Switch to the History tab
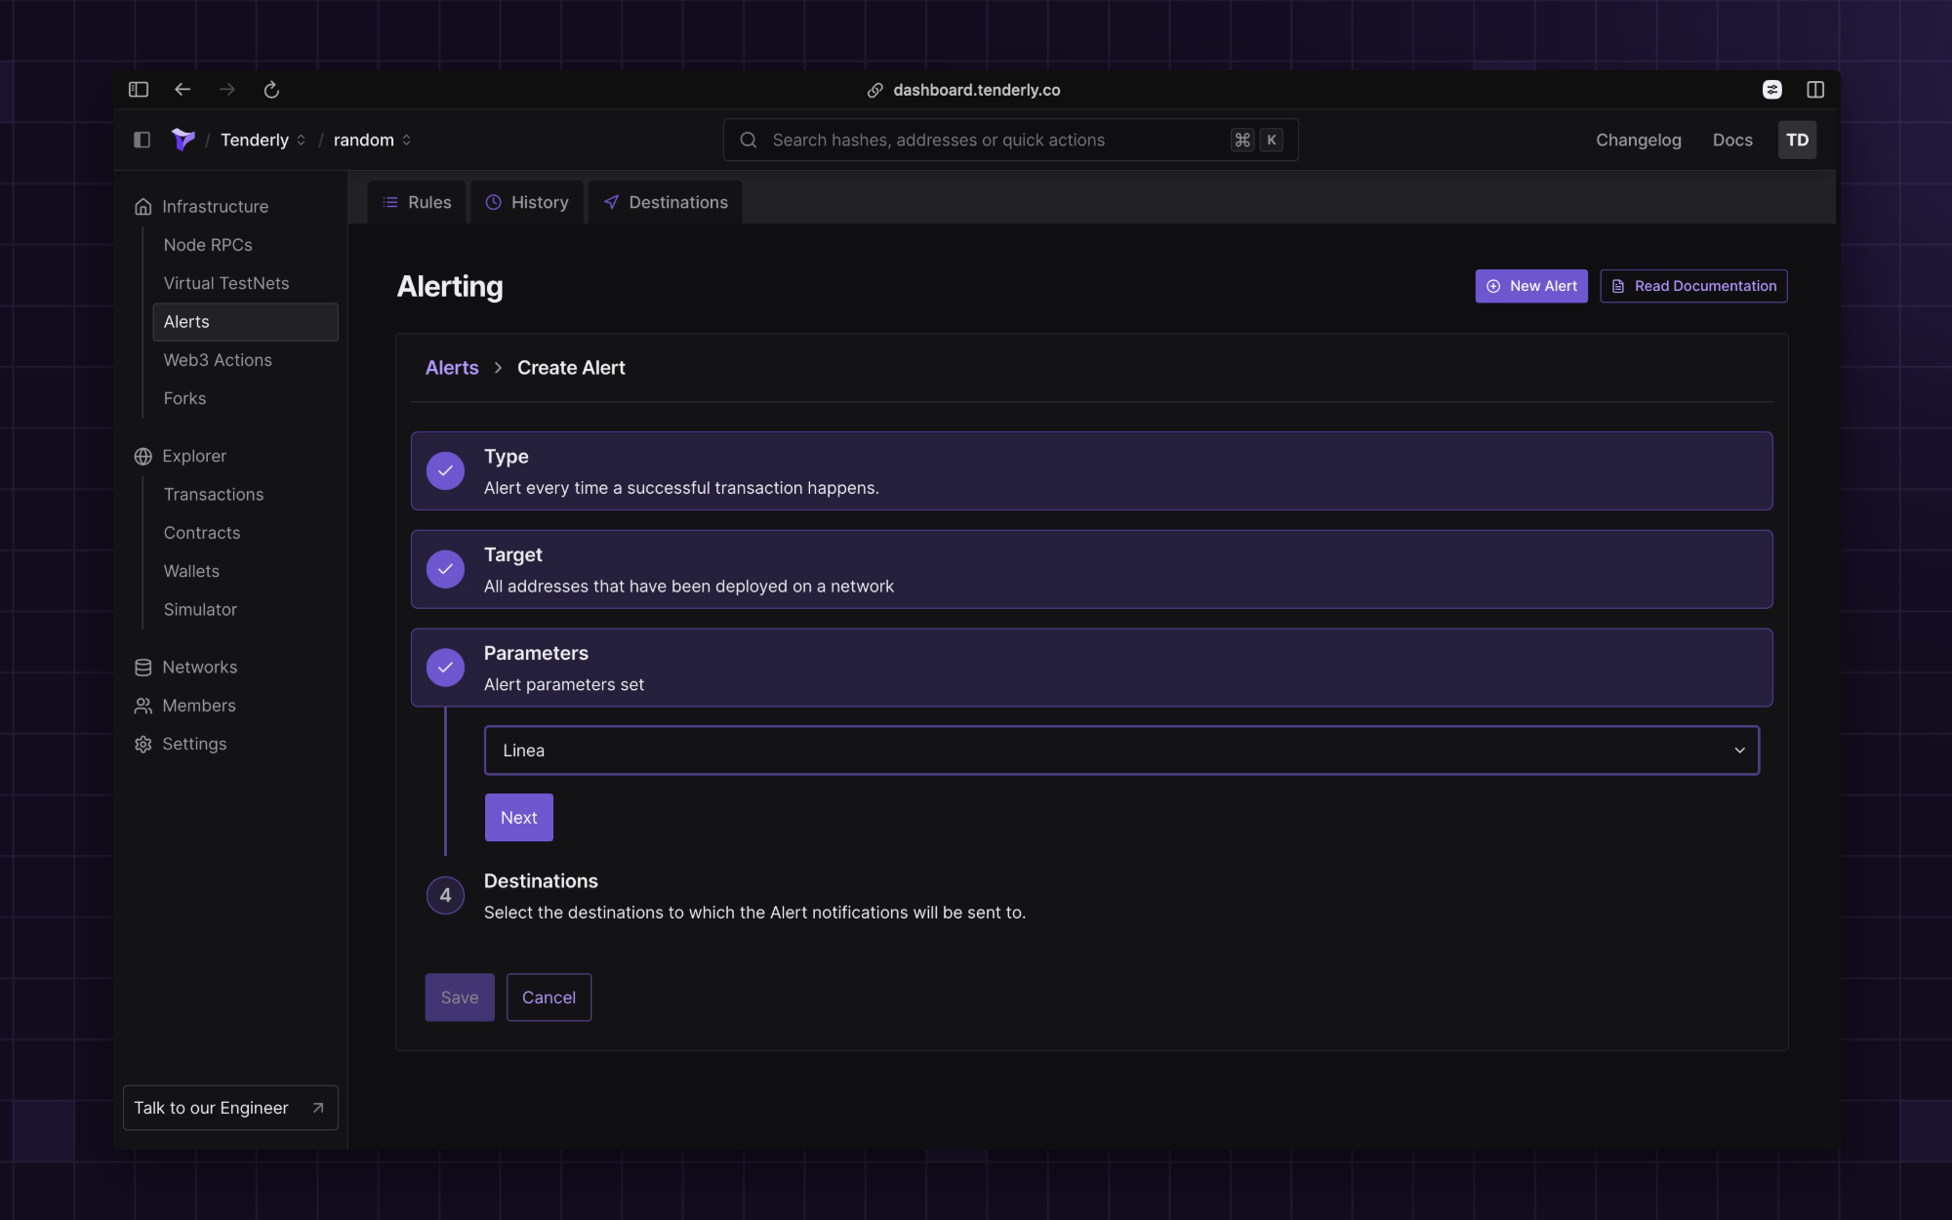1952x1220 pixels. (x=527, y=202)
